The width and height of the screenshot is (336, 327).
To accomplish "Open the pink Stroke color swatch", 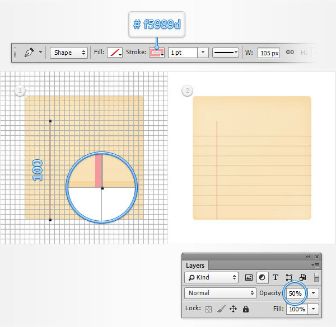I will (156, 53).
